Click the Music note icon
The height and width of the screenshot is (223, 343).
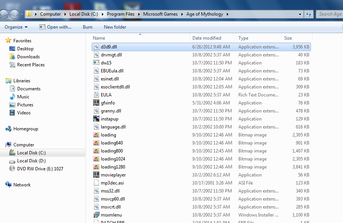[x=12, y=97]
